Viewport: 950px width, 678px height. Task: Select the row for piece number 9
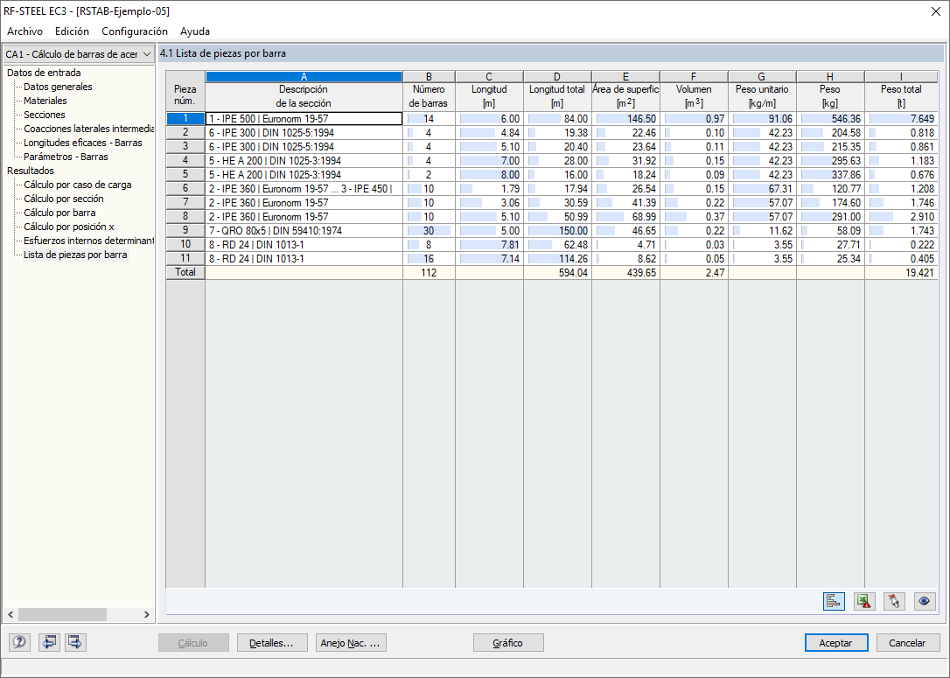[x=185, y=230]
